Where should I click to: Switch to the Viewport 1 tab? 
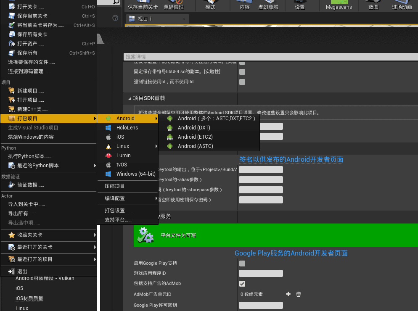pos(157,19)
